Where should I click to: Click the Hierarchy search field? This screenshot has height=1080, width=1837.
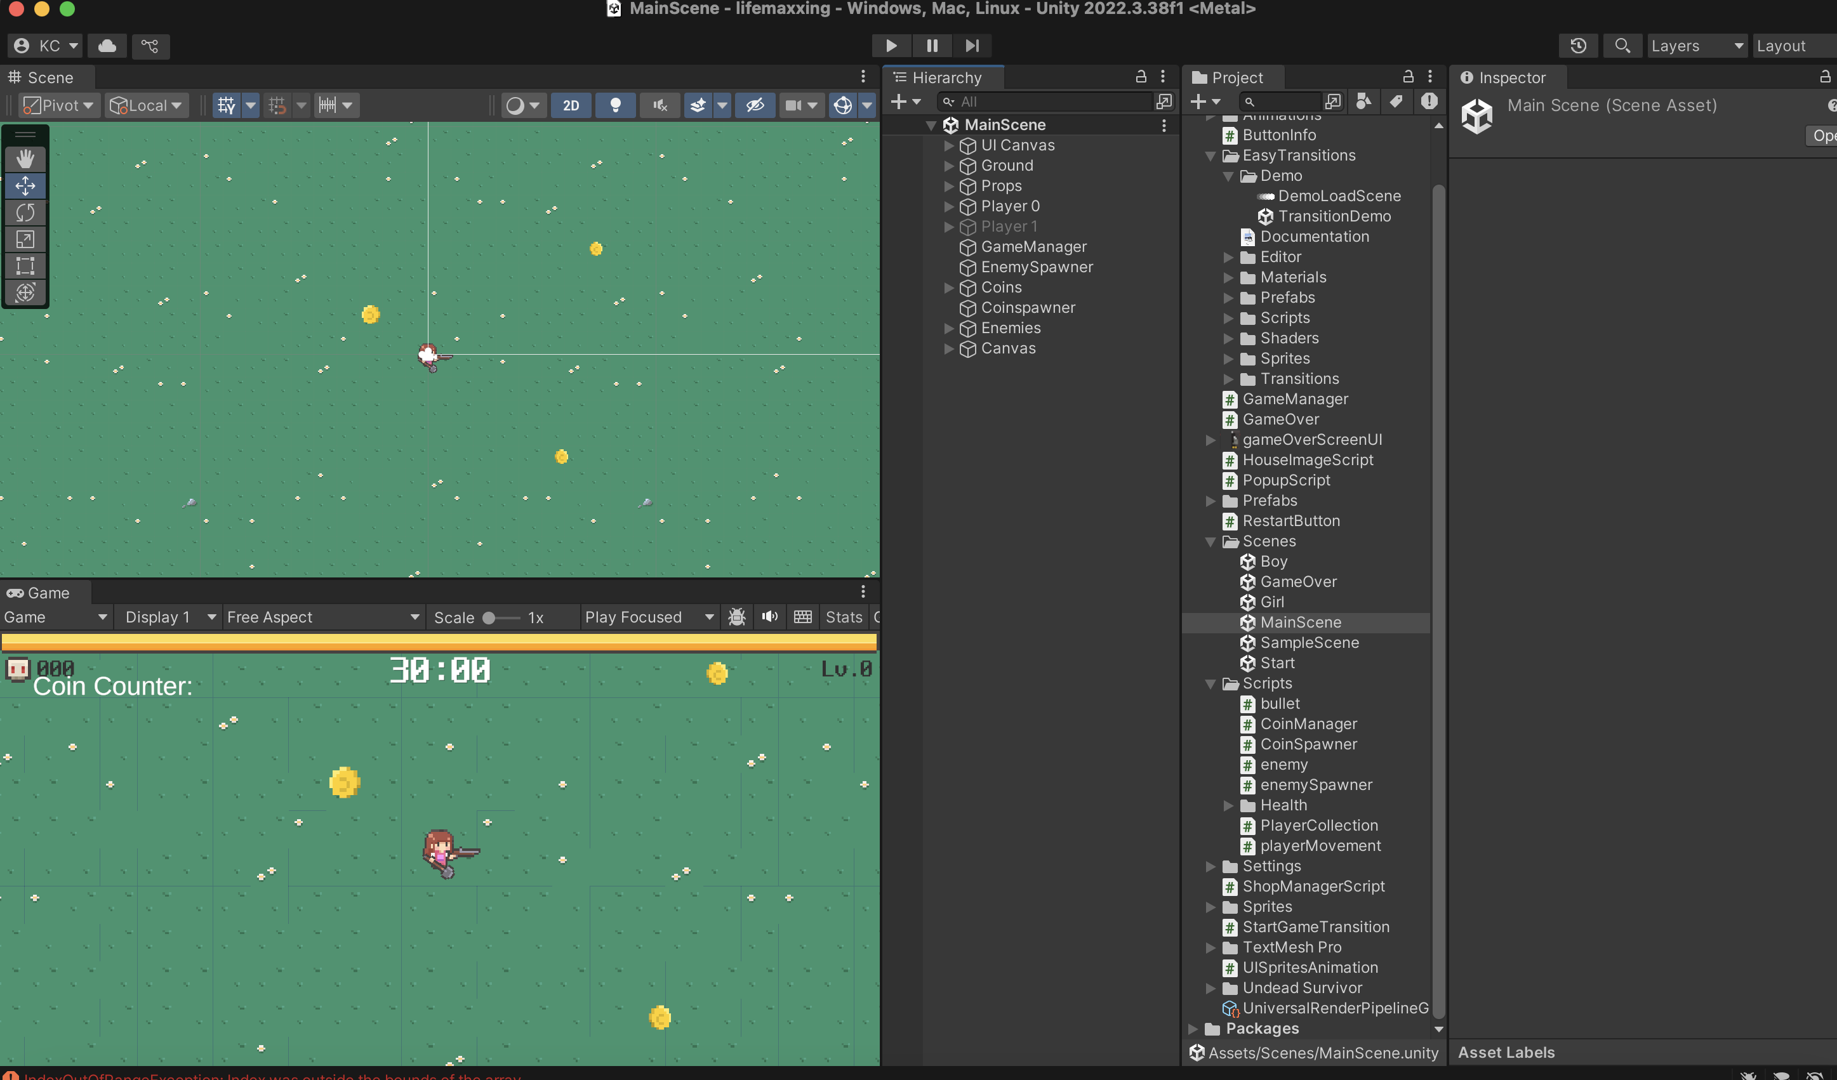pyautogui.click(x=1045, y=102)
